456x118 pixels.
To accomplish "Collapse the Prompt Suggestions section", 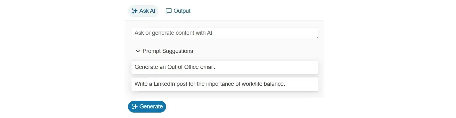I will click(x=164, y=51).
